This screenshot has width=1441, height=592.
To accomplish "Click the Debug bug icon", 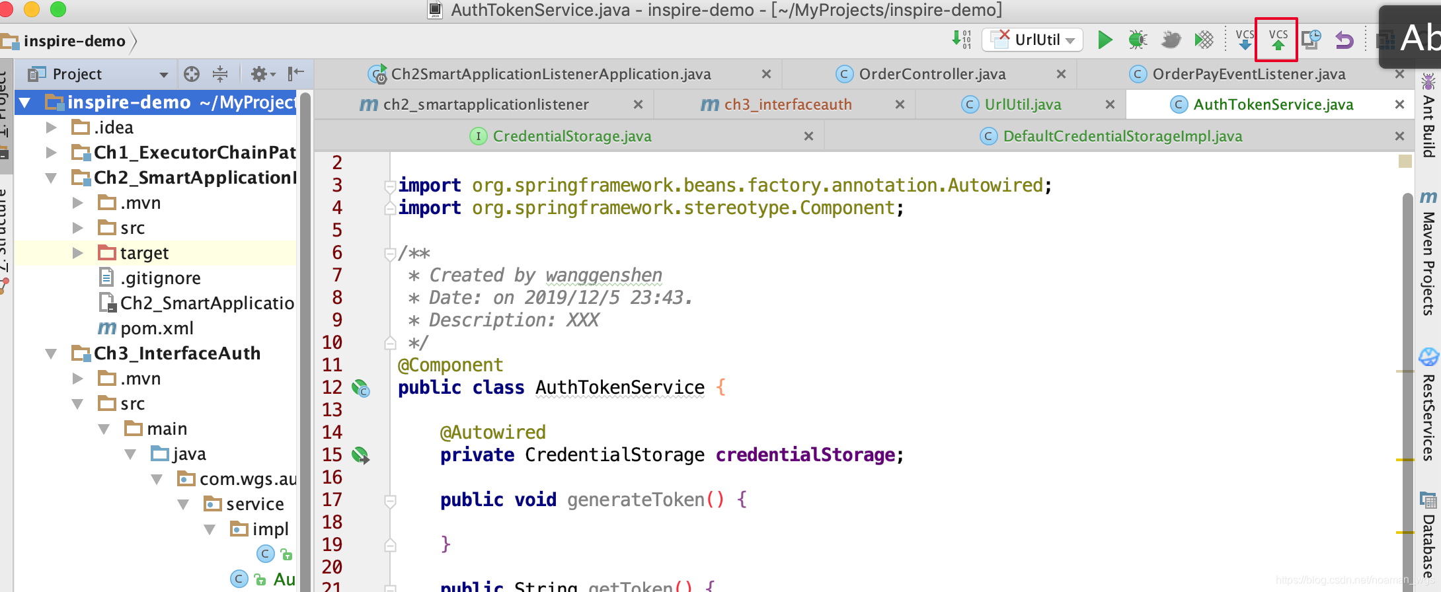I will (x=1138, y=40).
